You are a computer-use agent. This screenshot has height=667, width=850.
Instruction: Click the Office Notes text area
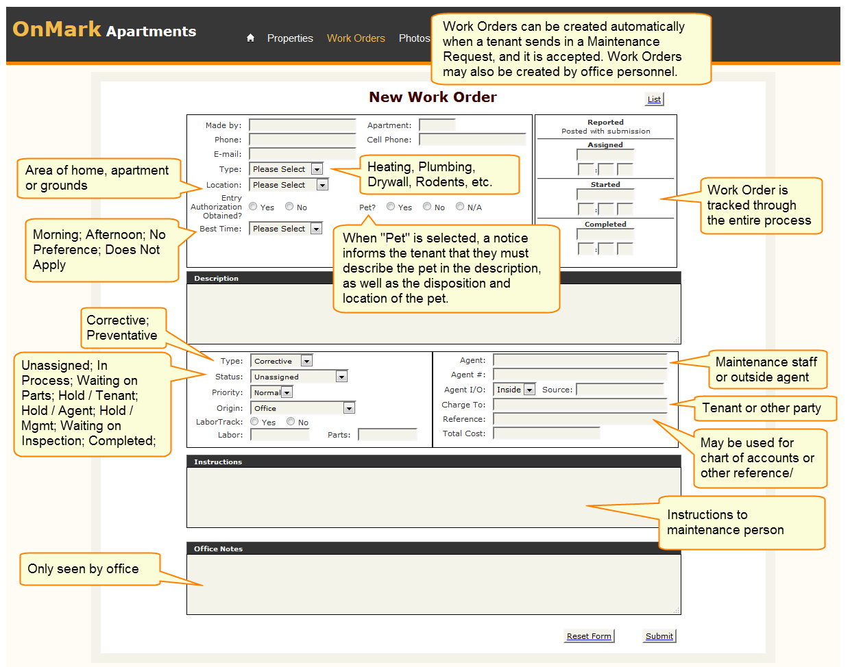point(434,584)
